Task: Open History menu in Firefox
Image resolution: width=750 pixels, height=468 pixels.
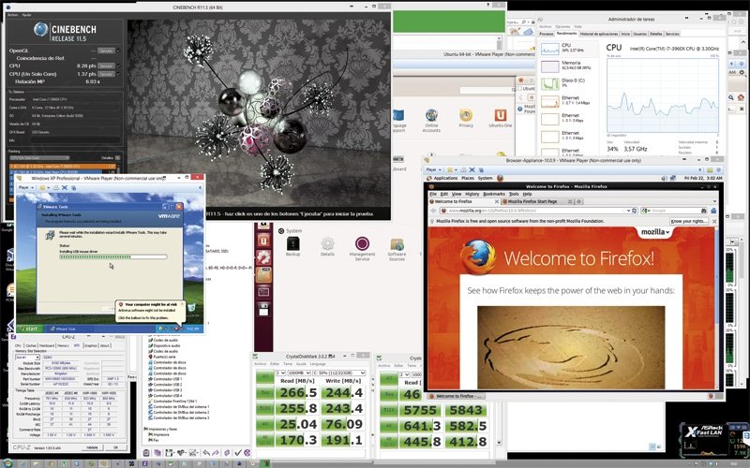Action: tap(472, 195)
